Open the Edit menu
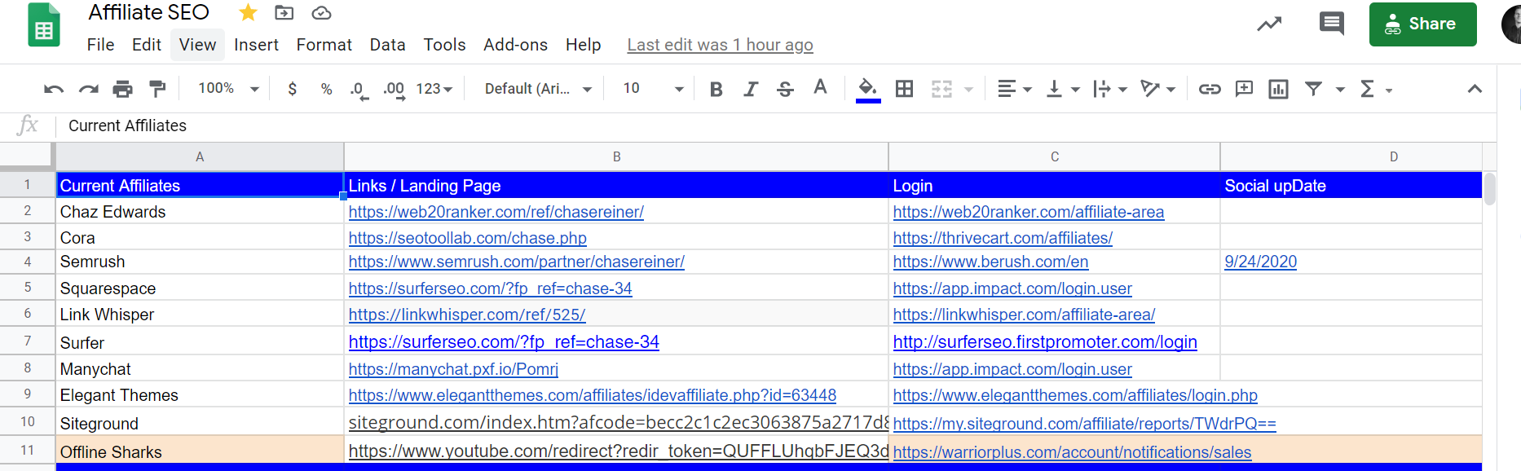 (147, 45)
